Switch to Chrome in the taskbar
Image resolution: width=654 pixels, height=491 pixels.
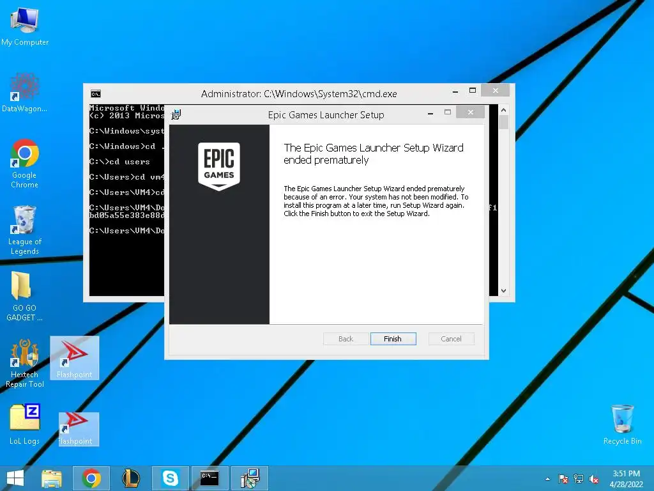tap(91, 478)
